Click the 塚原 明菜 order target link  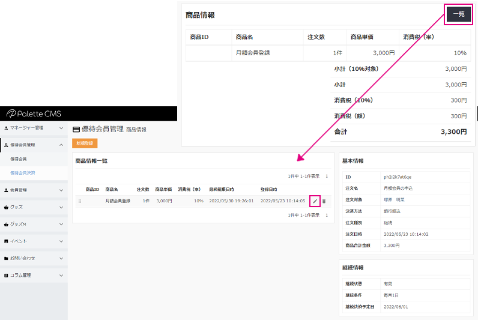[394, 200]
